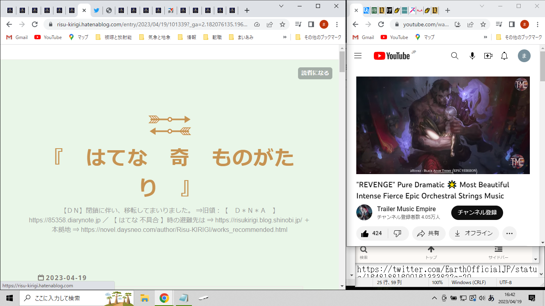Go back in the YouTube window
The width and height of the screenshot is (545, 306).
click(x=355, y=24)
